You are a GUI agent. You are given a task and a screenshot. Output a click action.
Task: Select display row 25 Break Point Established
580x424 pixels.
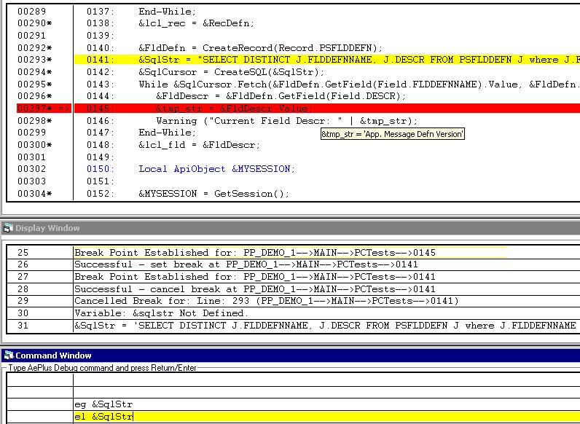pyautogui.click(x=255, y=253)
